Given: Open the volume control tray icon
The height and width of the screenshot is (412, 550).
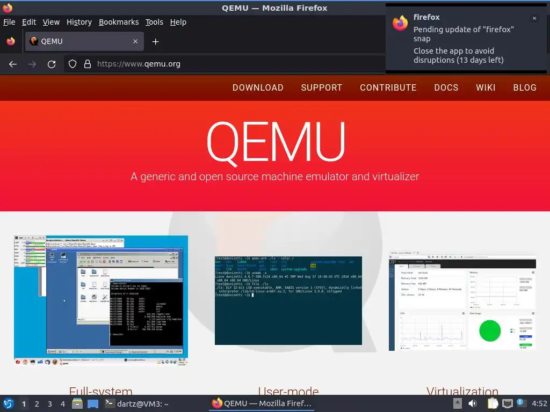Looking at the screenshot, I should [473, 403].
